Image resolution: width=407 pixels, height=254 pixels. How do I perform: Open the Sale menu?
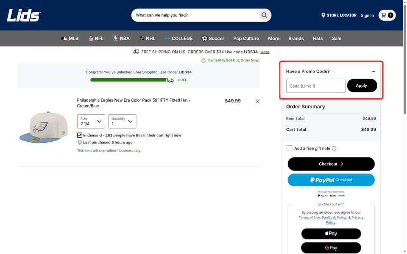coord(336,39)
